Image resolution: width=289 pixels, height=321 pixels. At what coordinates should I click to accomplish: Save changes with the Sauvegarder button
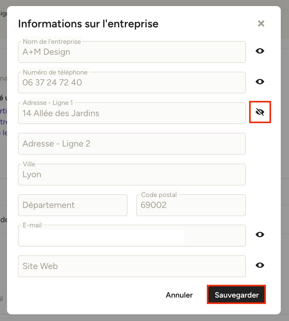coord(236,295)
